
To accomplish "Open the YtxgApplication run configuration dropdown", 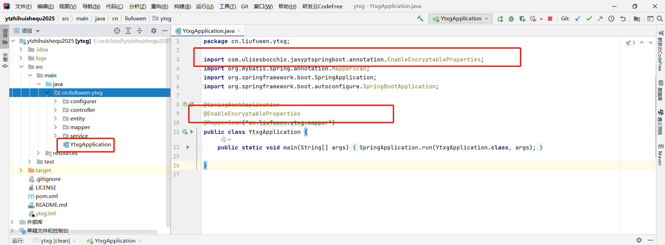I will tap(461, 19).
